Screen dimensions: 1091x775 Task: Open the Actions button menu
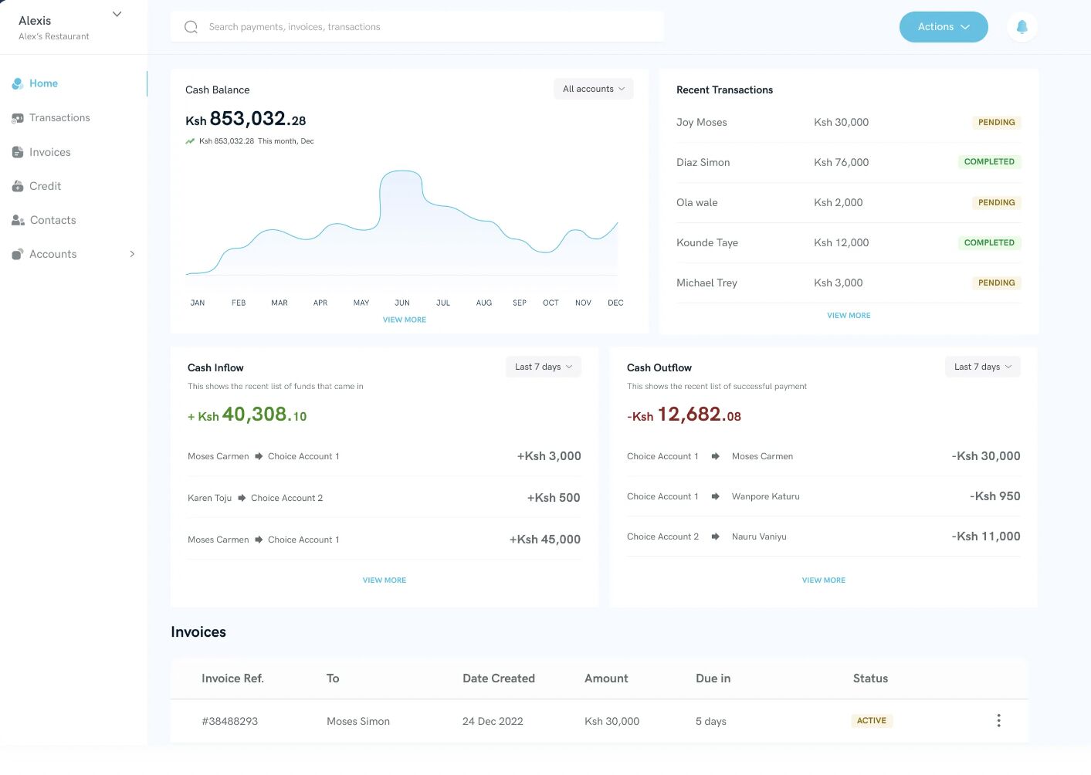coord(944,27)
